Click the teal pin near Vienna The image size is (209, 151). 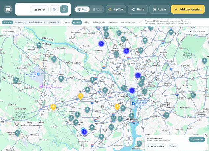point(87,90)
